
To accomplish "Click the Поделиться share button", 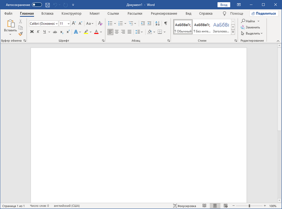I will click(263, 14).
